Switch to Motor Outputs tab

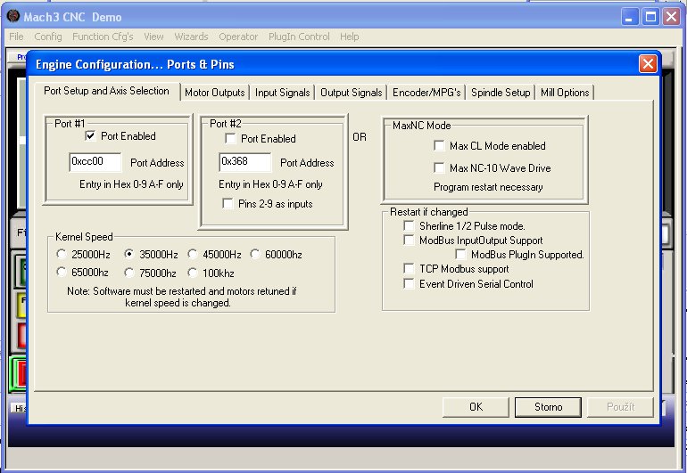pyautogui.click(x=214, y=93)
